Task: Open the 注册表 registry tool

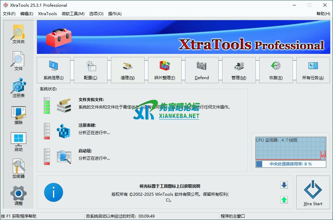Action: pyautogui.click(x=18, y=88)
